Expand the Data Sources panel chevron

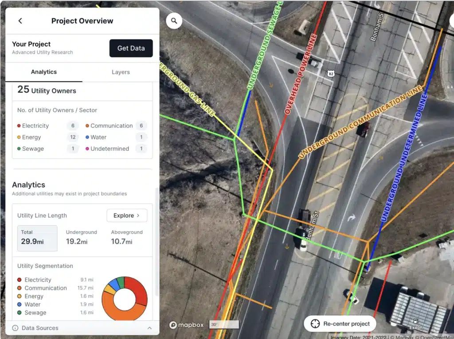tap(149, 328)
